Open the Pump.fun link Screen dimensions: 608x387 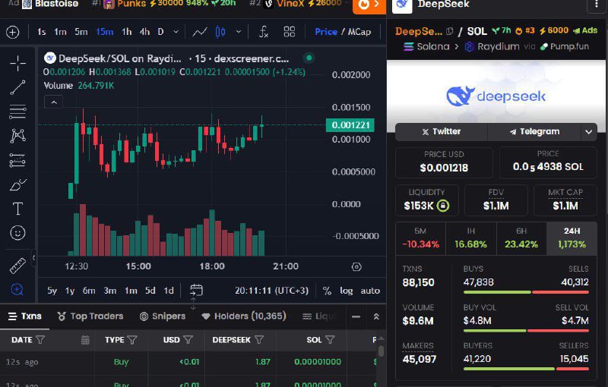[x=565, y=46]
